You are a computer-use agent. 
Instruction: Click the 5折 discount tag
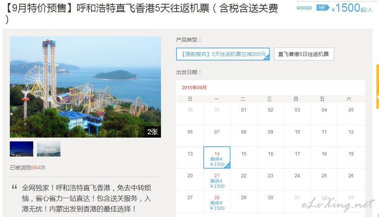click(x=323, y=8)
